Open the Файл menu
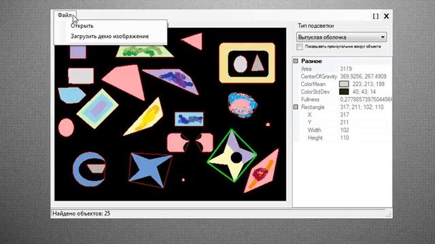 65,15
